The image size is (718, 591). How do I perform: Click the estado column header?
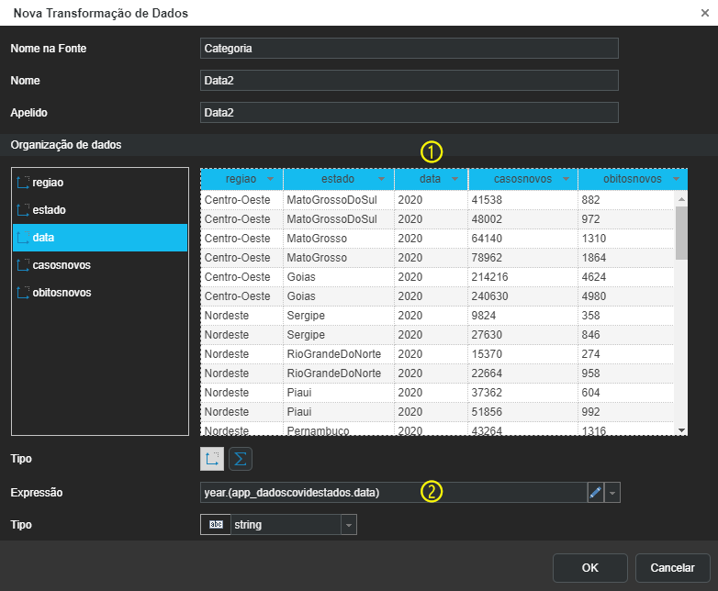point(339,179)
